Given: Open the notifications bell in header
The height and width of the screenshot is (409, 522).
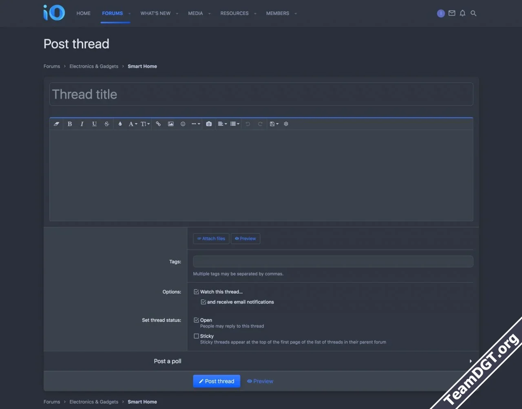Looking at the screenshot, I should coord(462,13).
